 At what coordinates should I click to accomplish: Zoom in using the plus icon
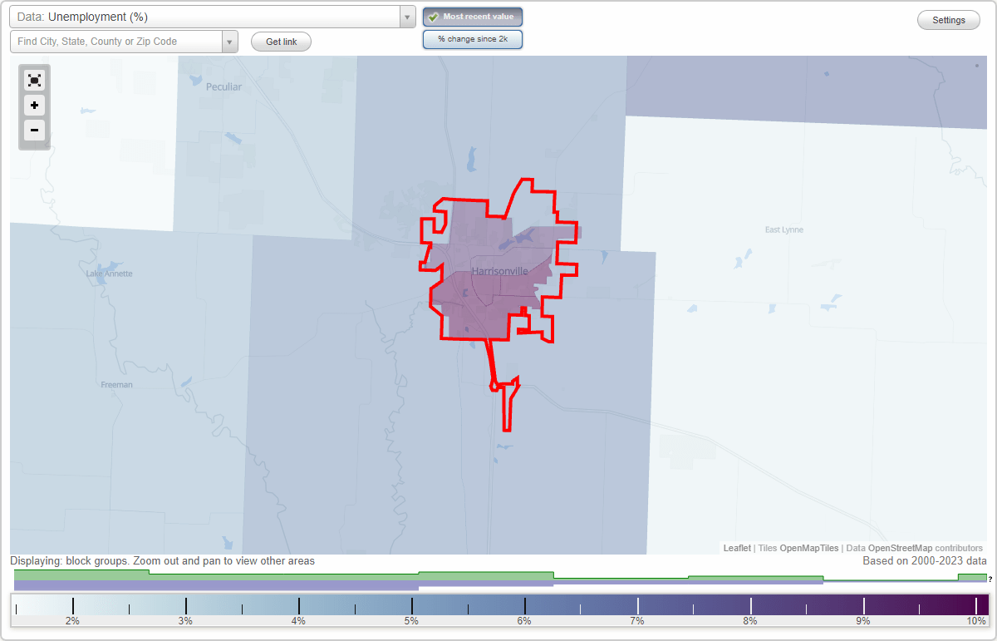34,106
